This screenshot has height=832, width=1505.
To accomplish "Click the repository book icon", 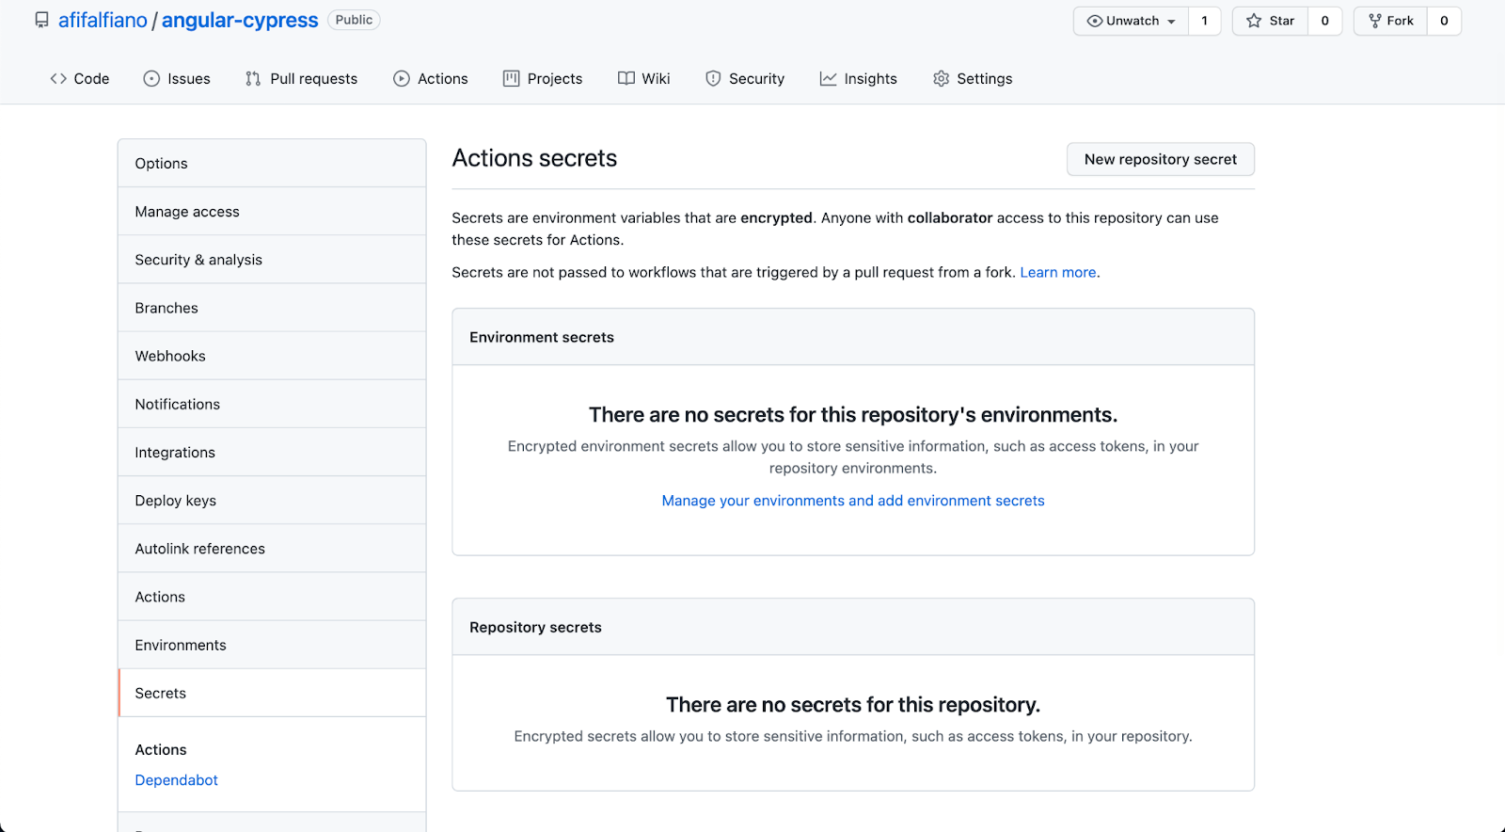I will click(x=41, y=21).
